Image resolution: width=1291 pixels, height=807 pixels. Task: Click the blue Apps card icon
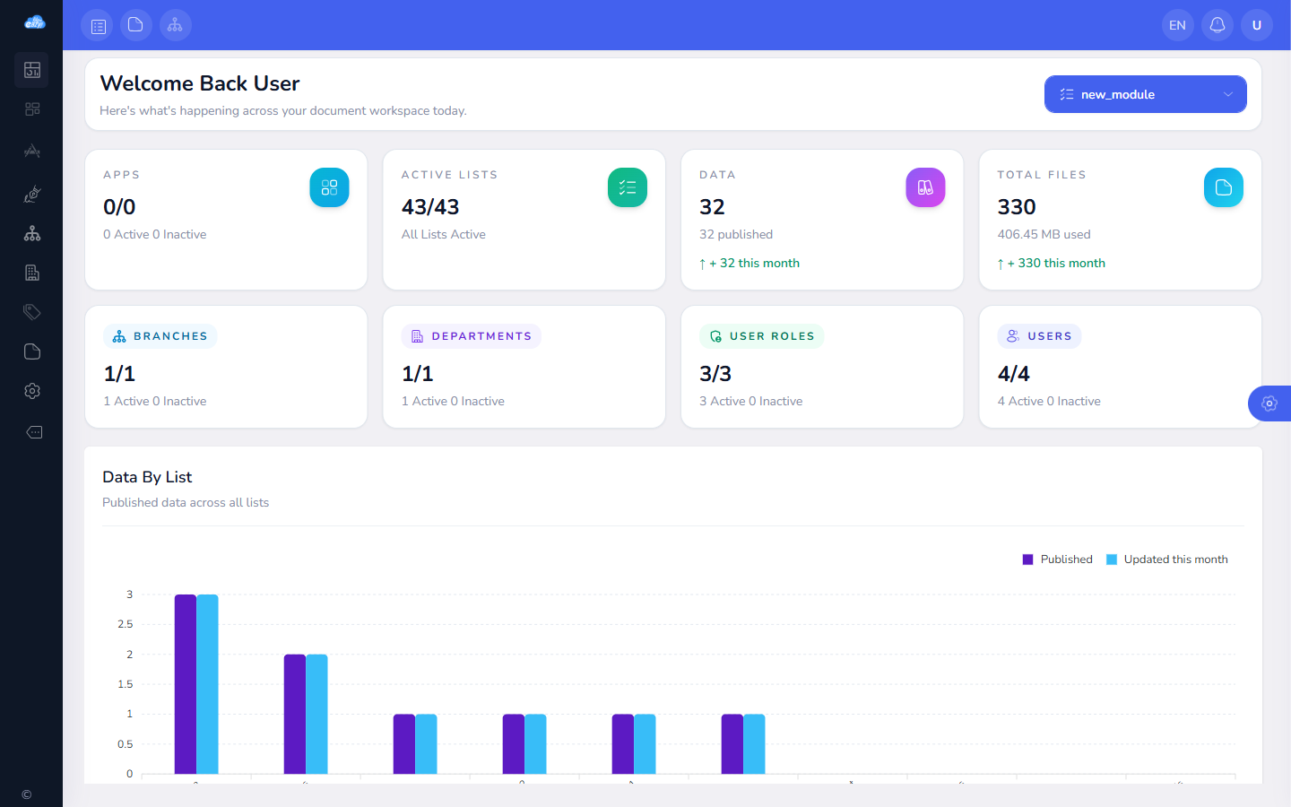click(x=329, y=187)
